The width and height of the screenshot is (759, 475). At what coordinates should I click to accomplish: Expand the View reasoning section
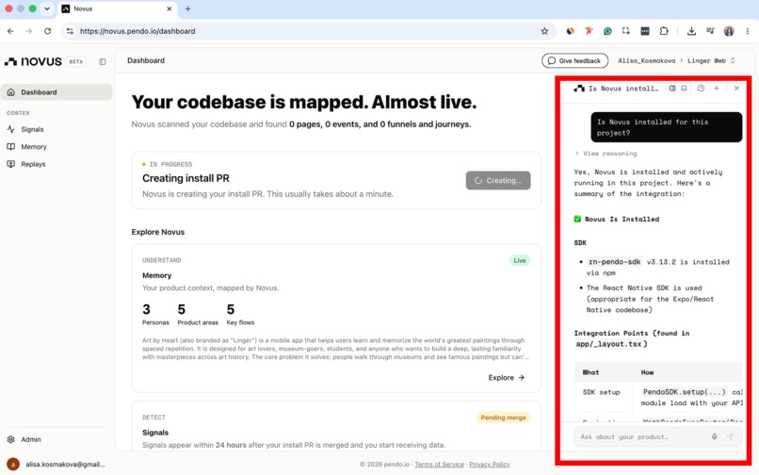tap(606, 154)
